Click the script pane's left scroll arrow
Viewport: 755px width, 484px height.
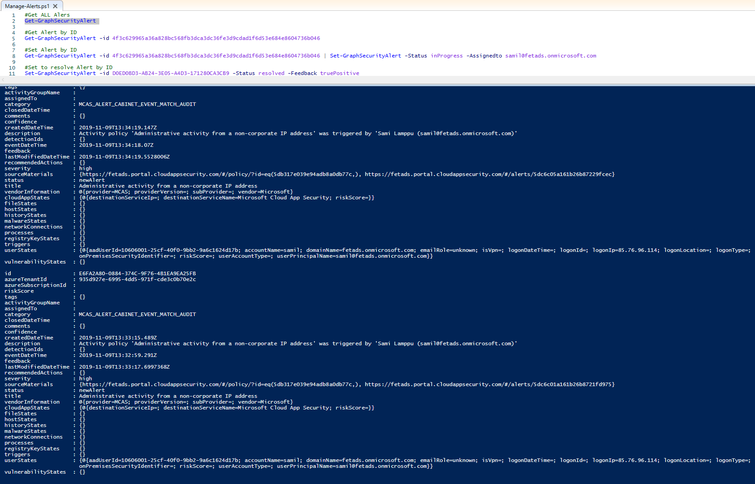(3, 80)
